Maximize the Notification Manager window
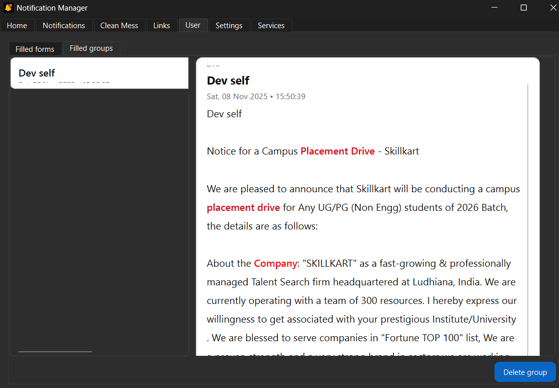Screen dimensions: 559x388 point(524,8)
